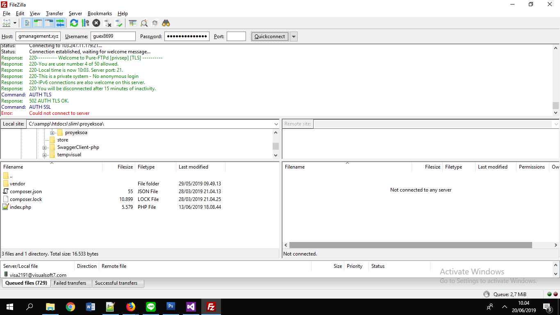560x315 pixels.
Task: Open the Quickconnect history dropdown arrow
Action: (x=294, y=37)
